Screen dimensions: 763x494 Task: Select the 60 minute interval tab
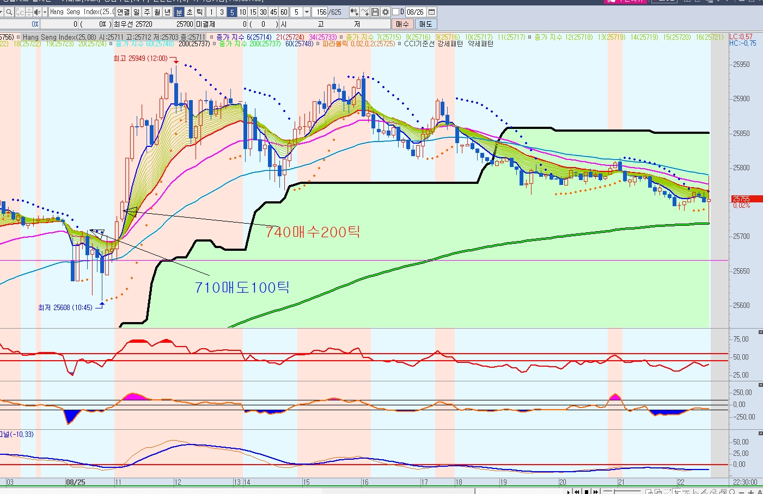284,12
